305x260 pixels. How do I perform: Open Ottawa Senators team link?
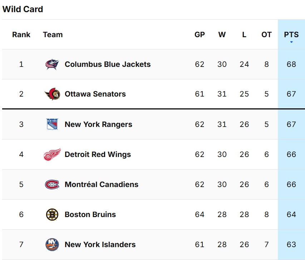coord(95,94)
